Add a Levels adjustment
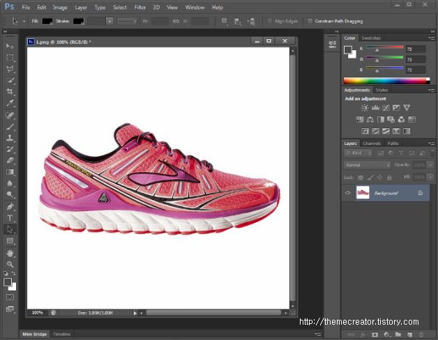Image resolution: width=438 pixels, height=340 pixels. pos(375,108)
